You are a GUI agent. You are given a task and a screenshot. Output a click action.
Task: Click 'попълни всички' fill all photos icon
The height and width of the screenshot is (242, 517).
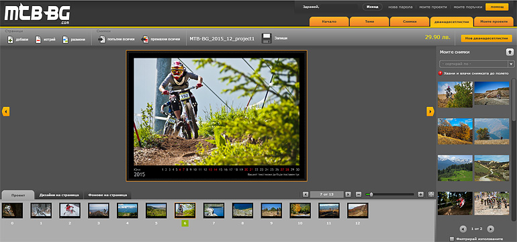(101, 39)
